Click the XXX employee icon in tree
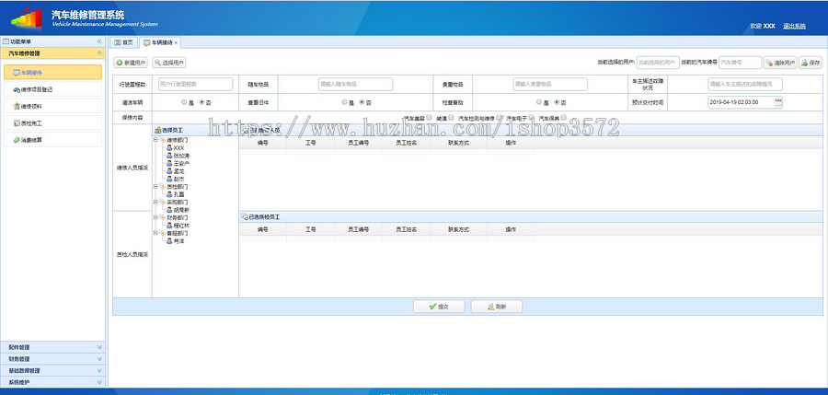 (169, 148)
